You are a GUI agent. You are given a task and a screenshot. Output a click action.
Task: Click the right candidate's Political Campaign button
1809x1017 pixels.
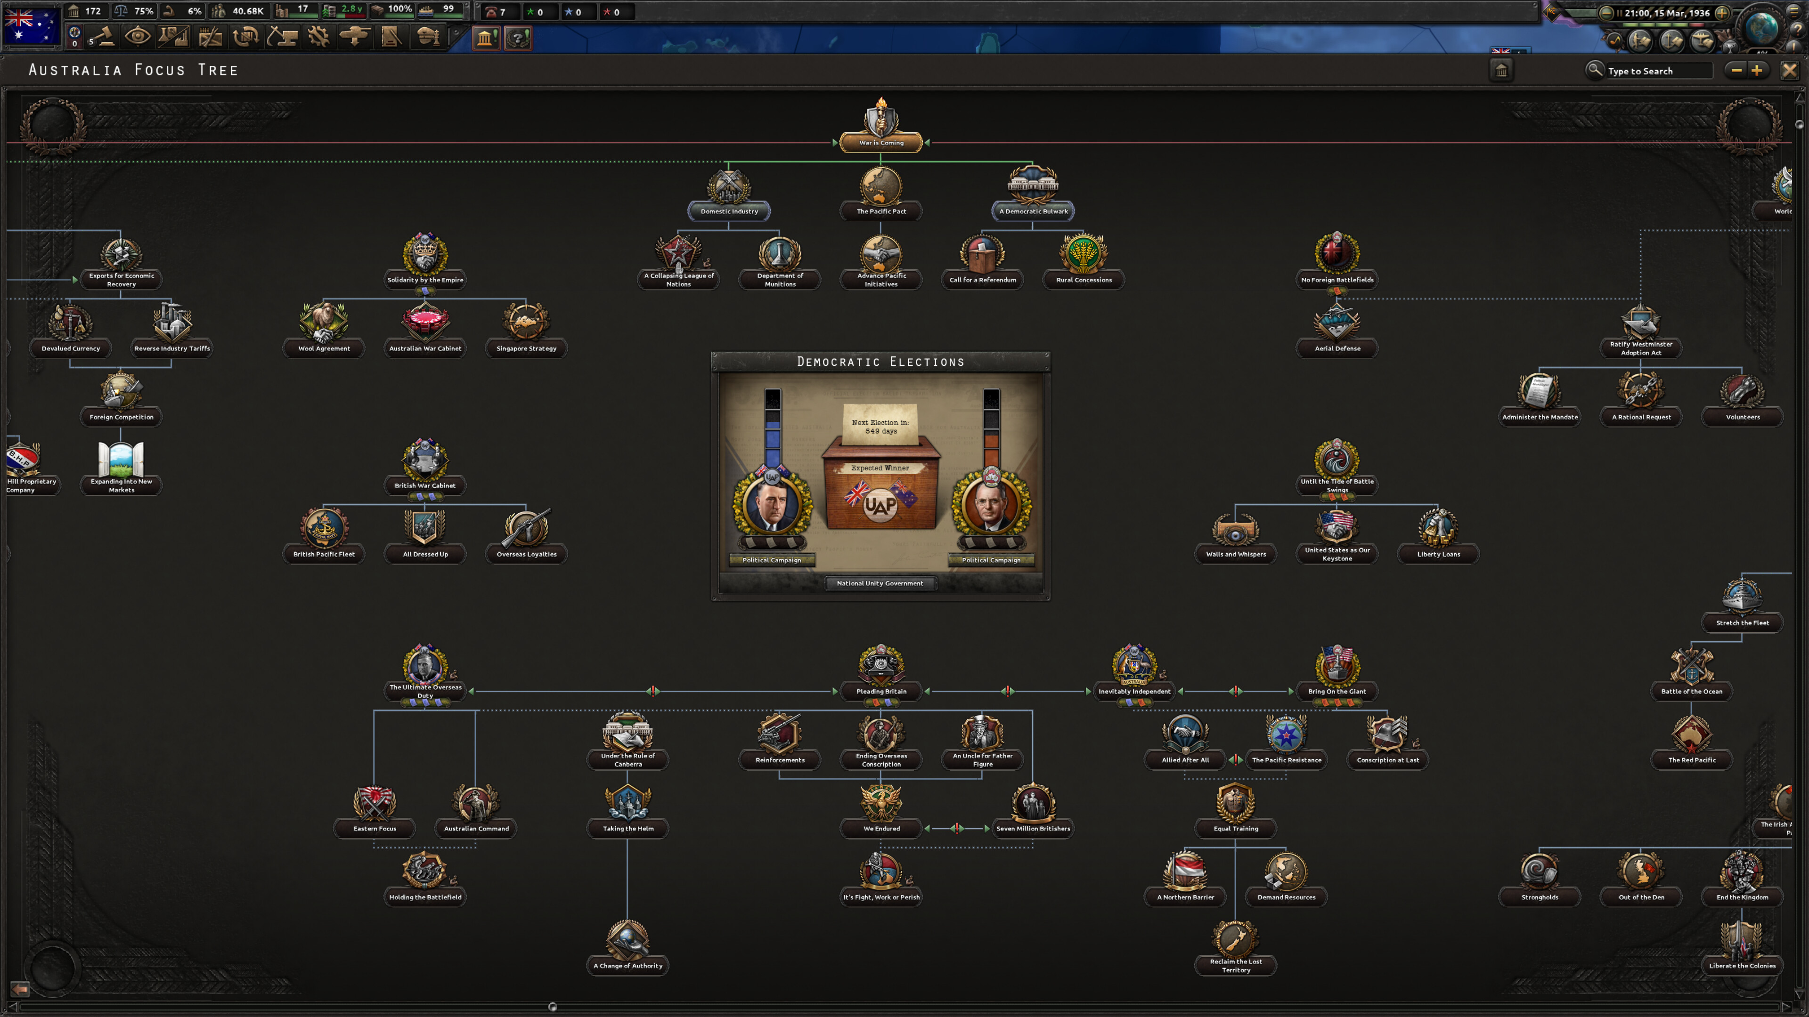pyautogui.click(x=991, y=560)
